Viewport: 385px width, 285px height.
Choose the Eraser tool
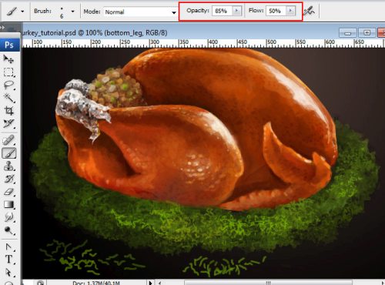(8, 192)
